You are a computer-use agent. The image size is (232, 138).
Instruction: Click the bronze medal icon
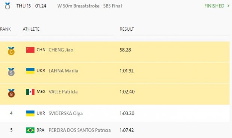pos(11,93)
